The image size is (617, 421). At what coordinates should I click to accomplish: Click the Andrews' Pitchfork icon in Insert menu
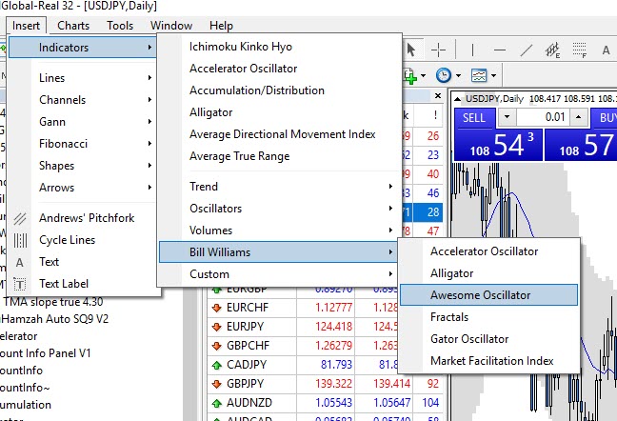(20, 218)
